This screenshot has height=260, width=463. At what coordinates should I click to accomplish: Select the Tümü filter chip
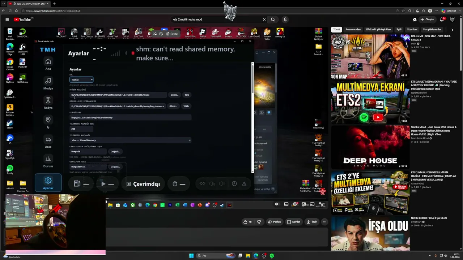pyautogui.click(x=336, y=30)
